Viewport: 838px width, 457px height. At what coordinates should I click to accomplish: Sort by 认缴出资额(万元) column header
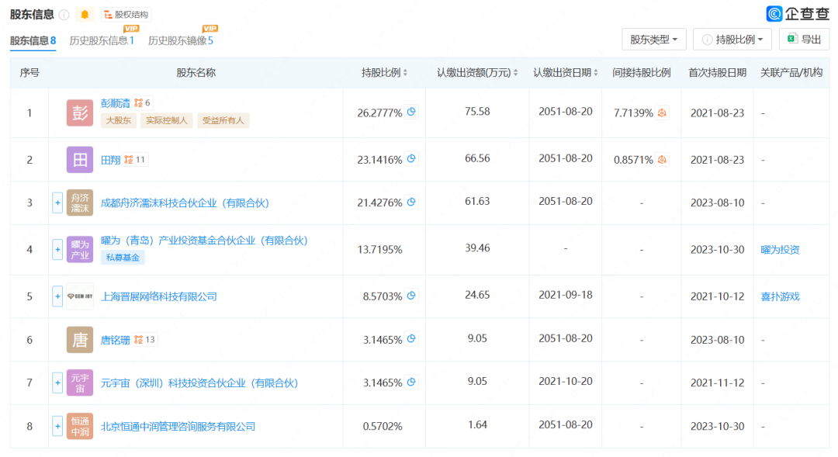477,73
